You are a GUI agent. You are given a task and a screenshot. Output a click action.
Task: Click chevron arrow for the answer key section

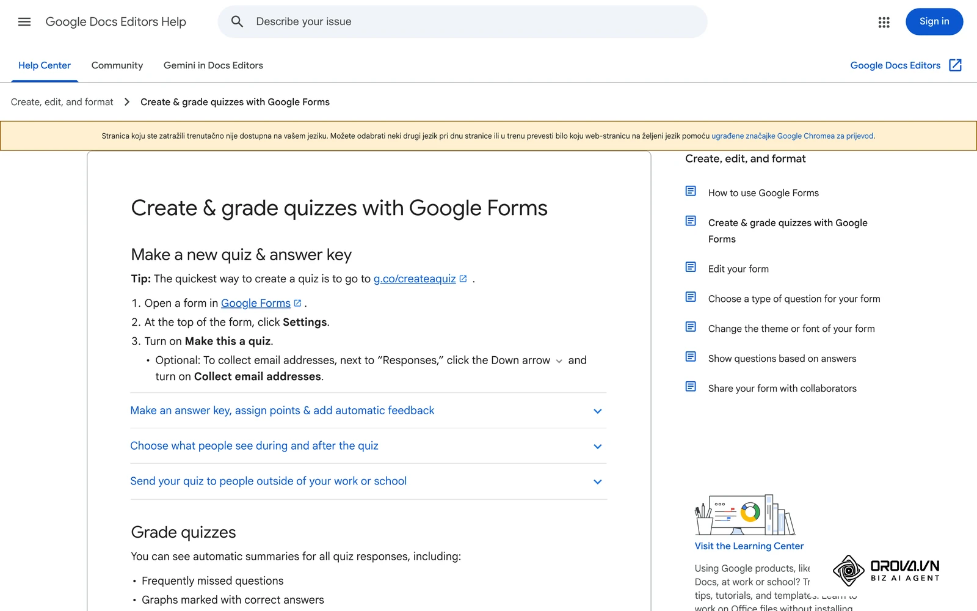tap(598, 411)
